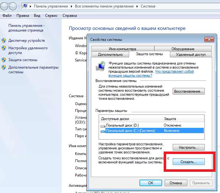Image resolution: width=220 pixels, height=193 pixels.
Task: Open the Сервис menu
Action: (x=51, y=16)
